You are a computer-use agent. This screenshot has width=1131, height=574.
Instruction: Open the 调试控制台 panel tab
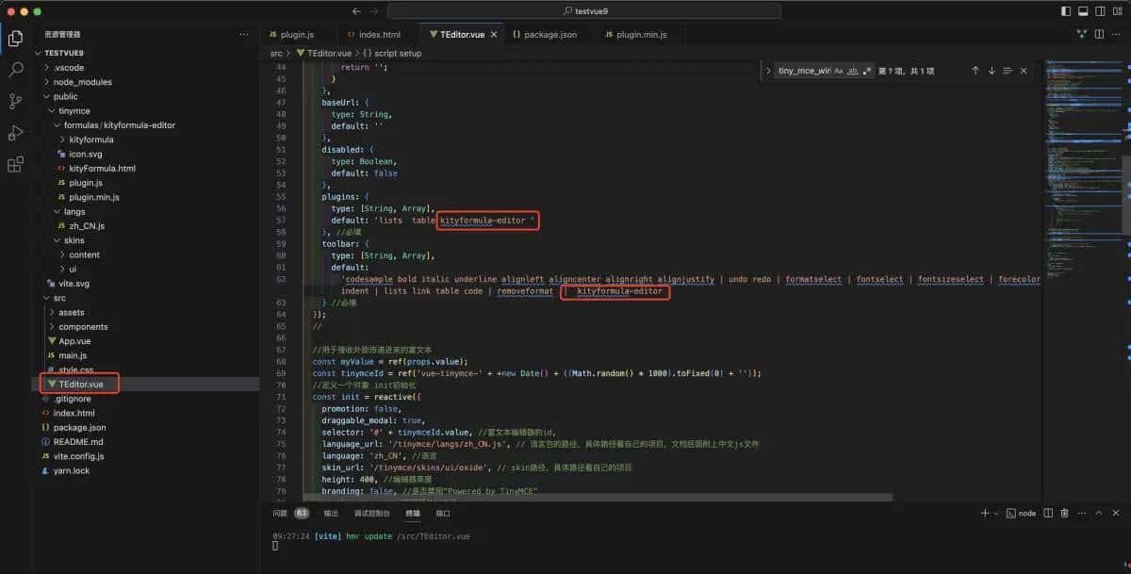point(371,513)
